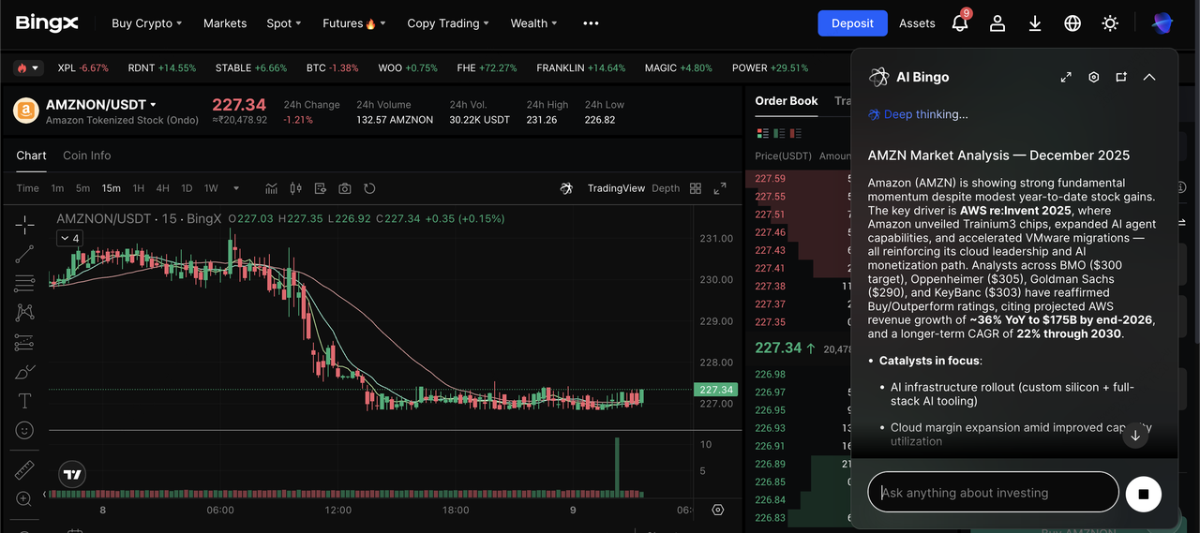Select the Text annotation tool

[x=25, y=401]
